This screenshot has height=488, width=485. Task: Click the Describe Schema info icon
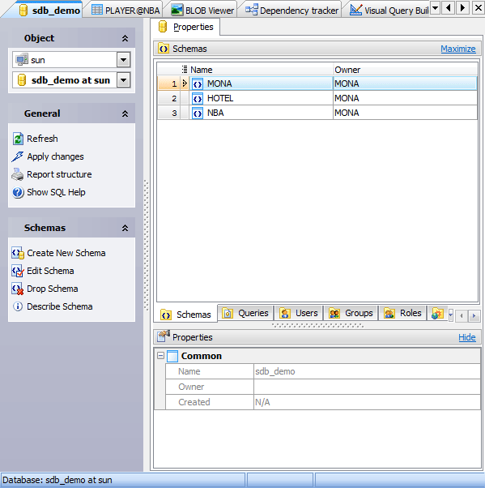[18, 306]
